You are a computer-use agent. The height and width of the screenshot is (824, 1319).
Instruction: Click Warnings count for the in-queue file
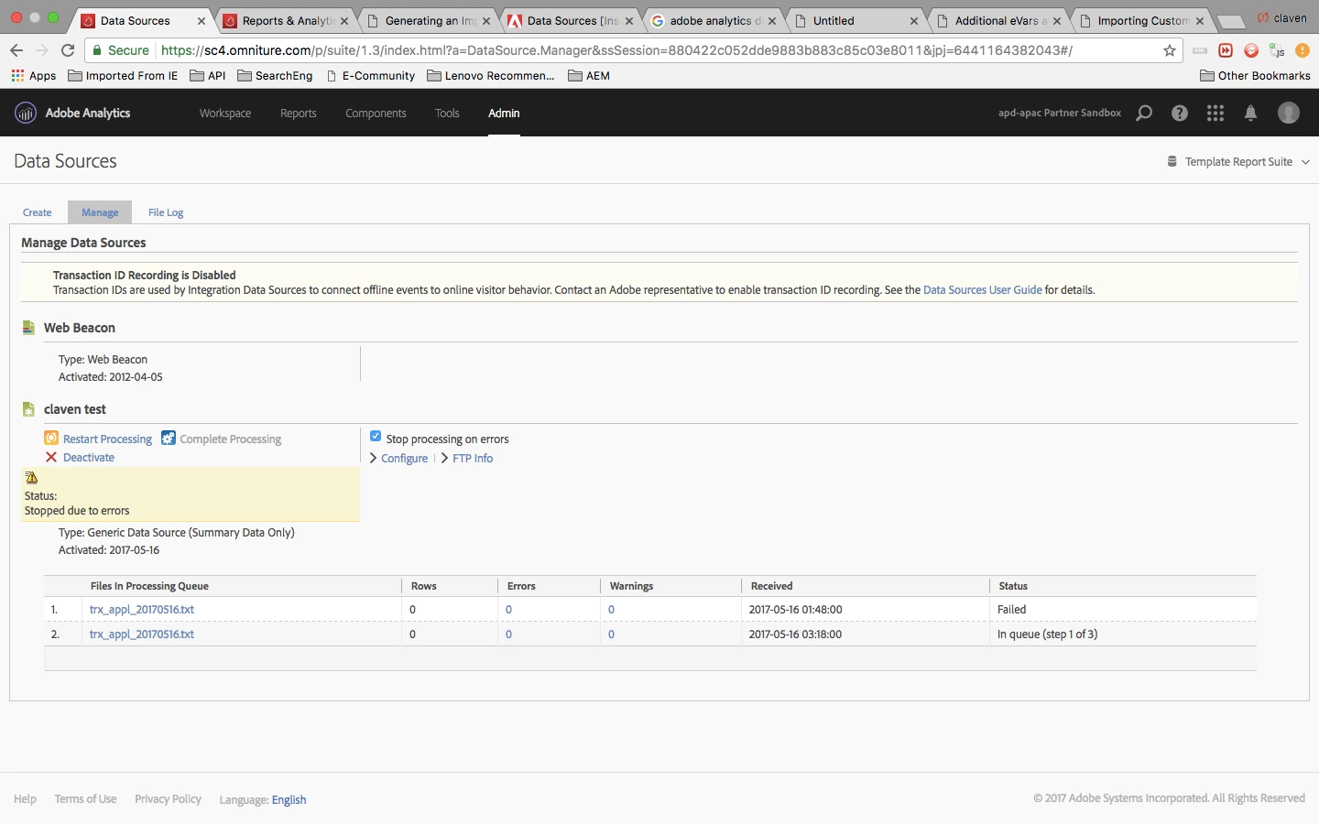[x=611, y=634]
